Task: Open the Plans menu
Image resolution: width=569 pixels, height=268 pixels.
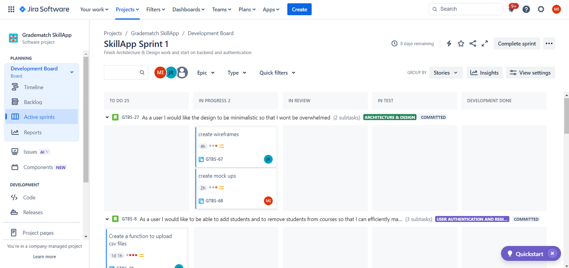Action: pyautogui.click(x=247, y=9)
